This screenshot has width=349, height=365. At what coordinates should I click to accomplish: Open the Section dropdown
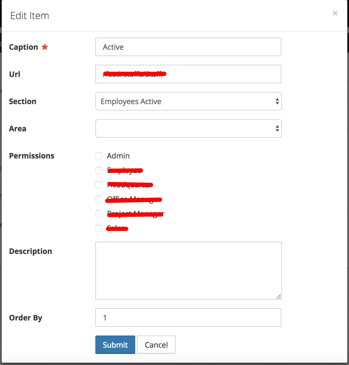[x=188, y=101]
